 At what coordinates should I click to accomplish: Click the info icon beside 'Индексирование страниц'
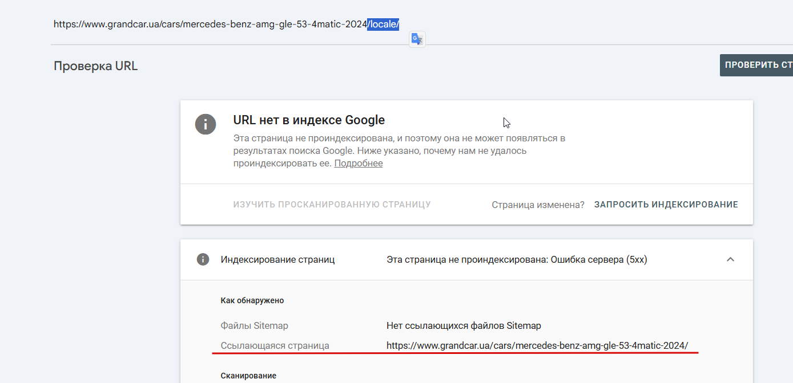click(x=203, y=259)
